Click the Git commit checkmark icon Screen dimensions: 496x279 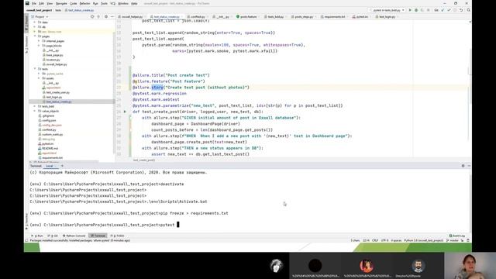449,10
